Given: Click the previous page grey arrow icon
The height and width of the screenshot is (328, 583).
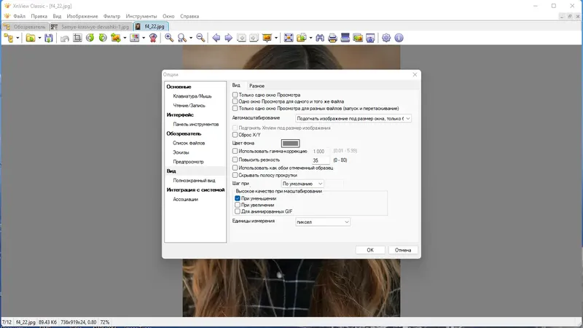Looking at the screenshot, I should (241, 38).
